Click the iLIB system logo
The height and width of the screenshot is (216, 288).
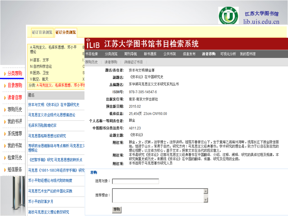point(93,44)
